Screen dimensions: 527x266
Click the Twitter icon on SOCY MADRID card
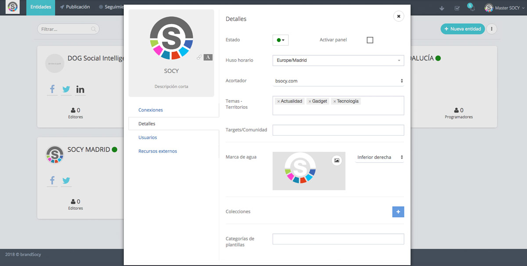pos(66,180)
